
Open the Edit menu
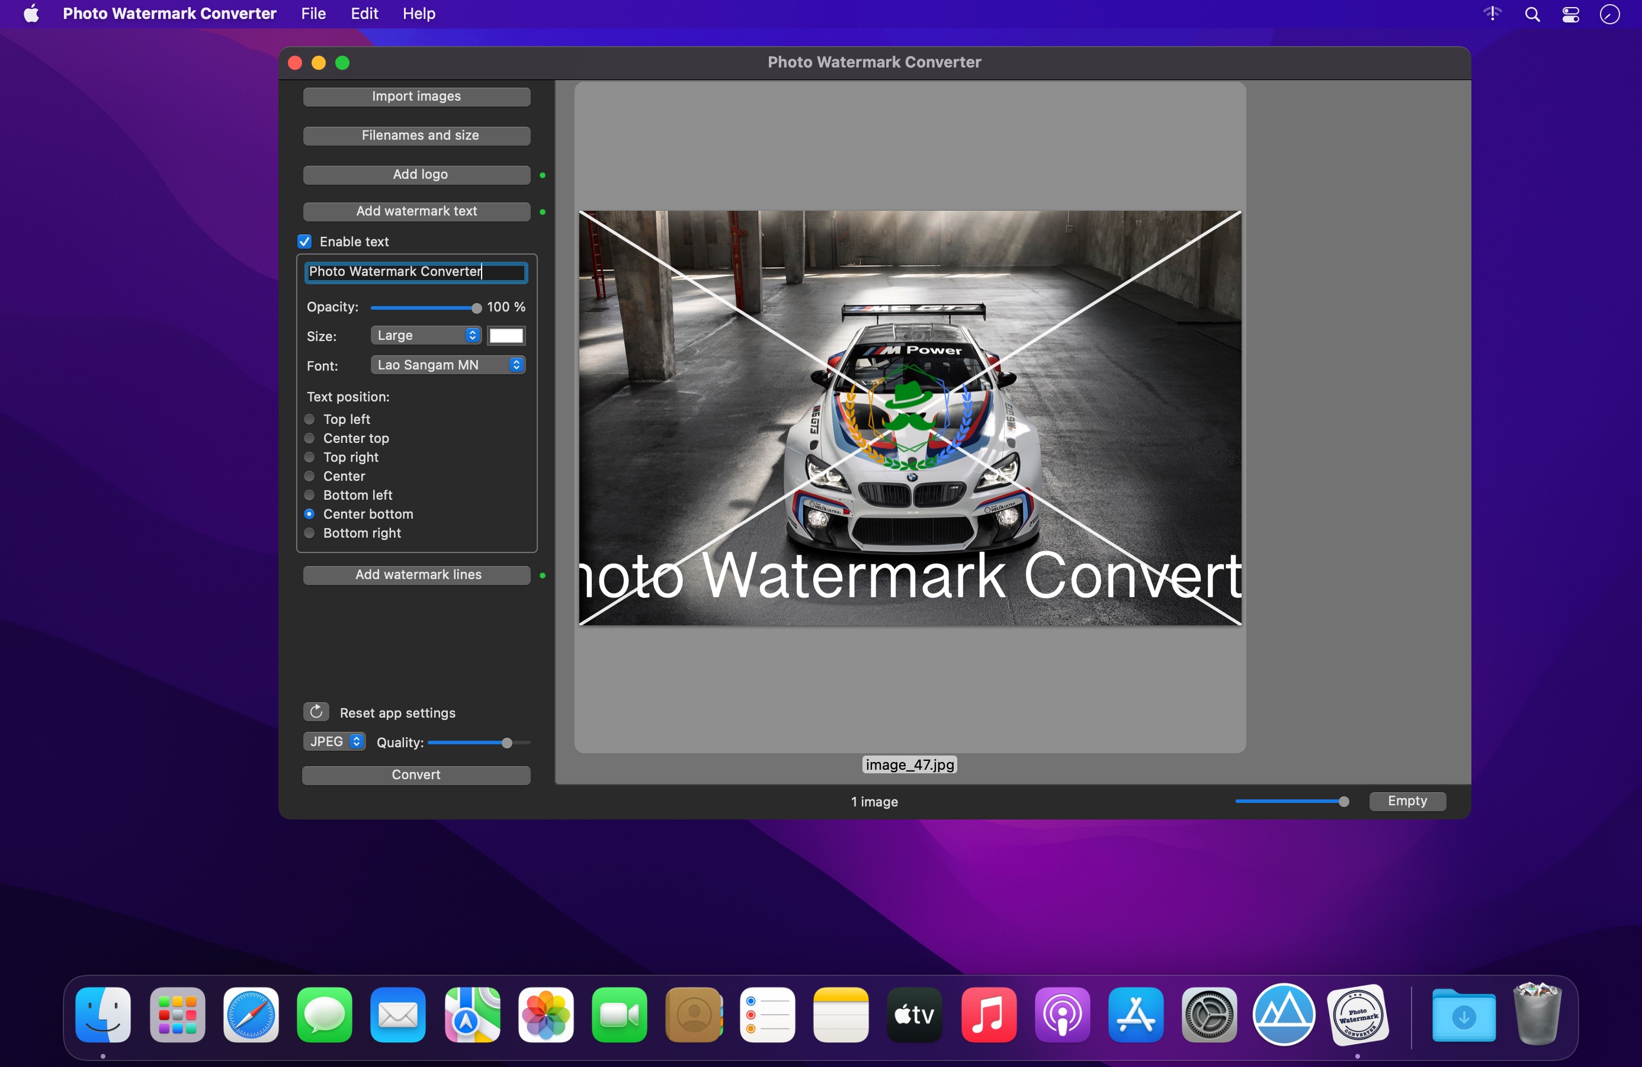(364, 14)
